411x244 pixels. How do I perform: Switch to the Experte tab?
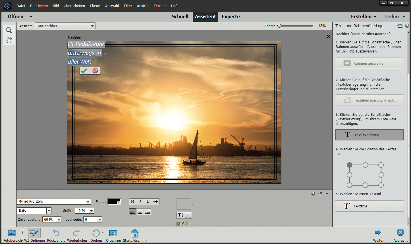231,16
